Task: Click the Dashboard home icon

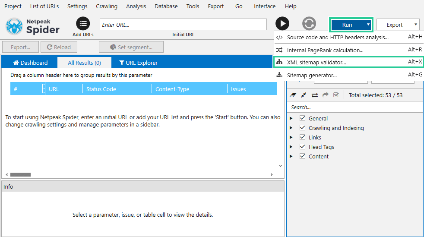Action: 16,63
